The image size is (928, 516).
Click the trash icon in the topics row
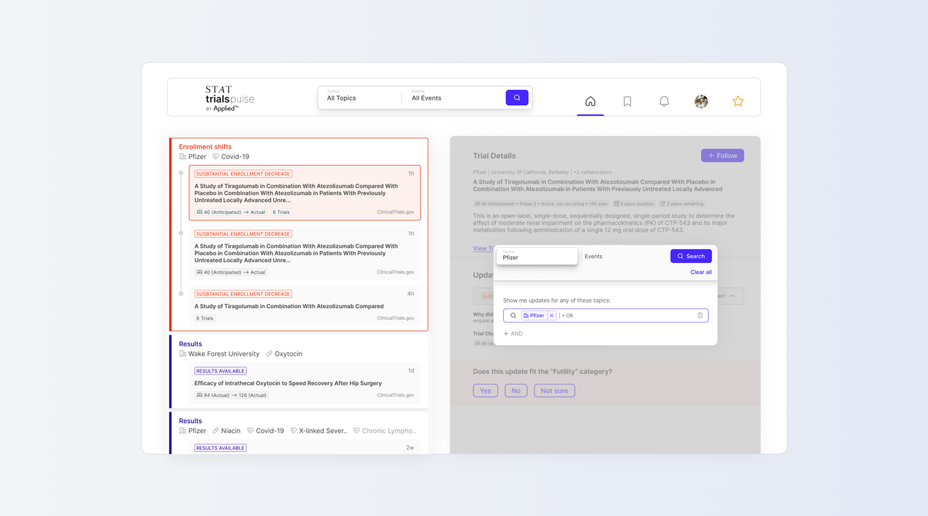[700, 315]
